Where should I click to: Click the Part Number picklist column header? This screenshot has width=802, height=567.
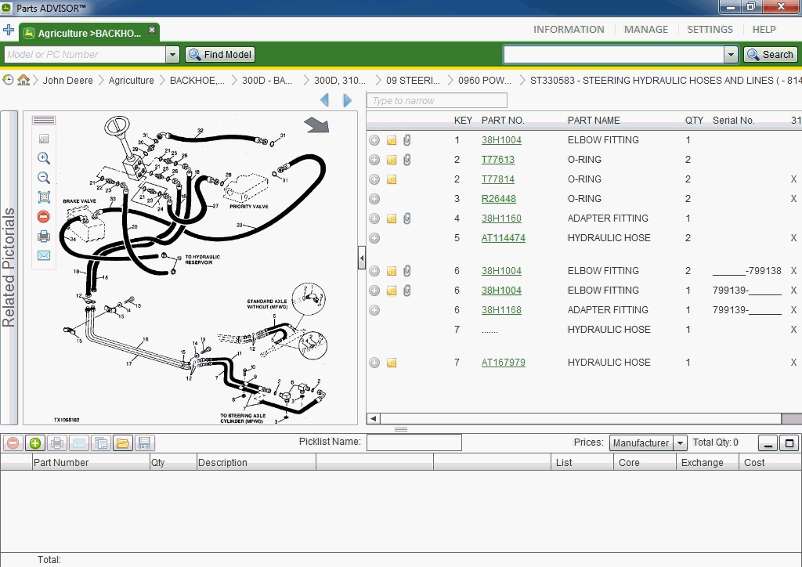(x=91, y=462)
